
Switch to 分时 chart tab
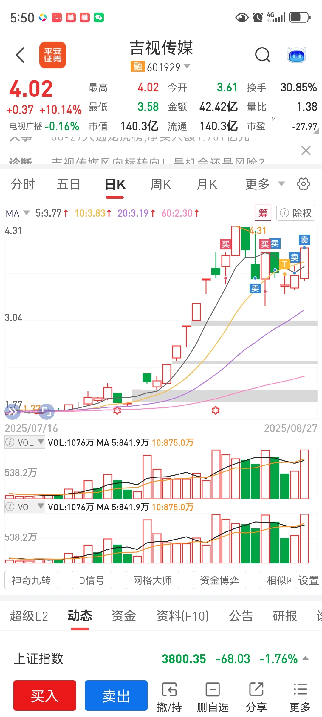(23, 184)
